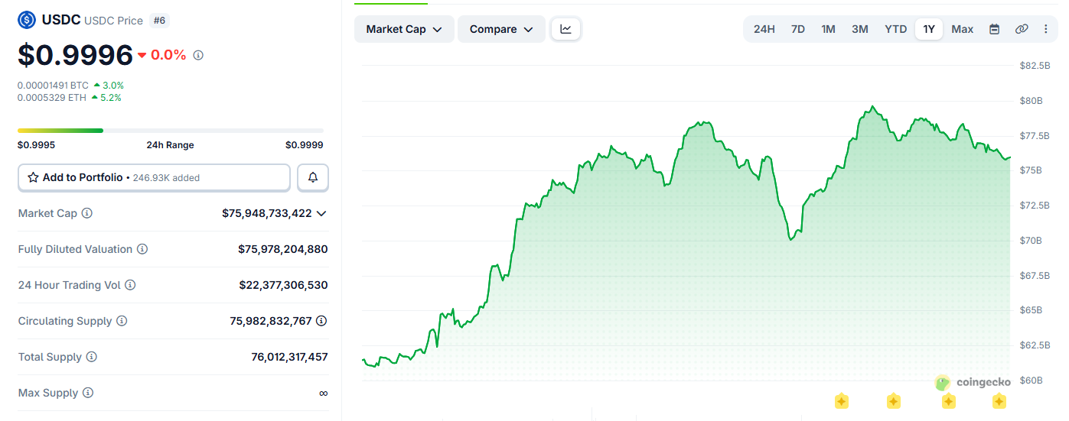Expand the Market Cap dropdown above the chart
Screen dimensions: 1069x421
point(404,29)
